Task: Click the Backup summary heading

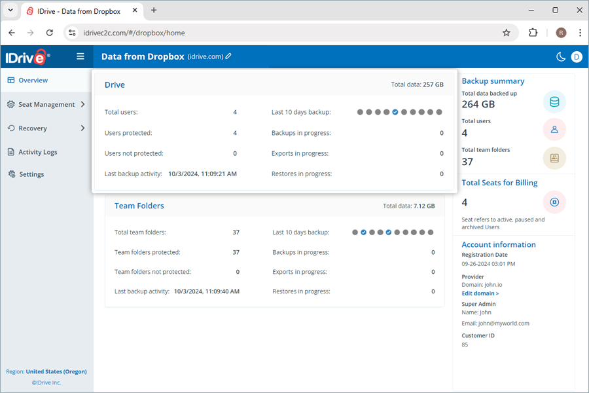Action: (x=493, y=81)
